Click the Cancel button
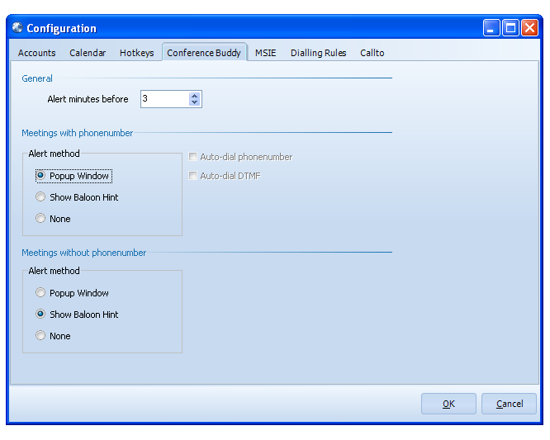Screen dimensions: 550x440 509,404
